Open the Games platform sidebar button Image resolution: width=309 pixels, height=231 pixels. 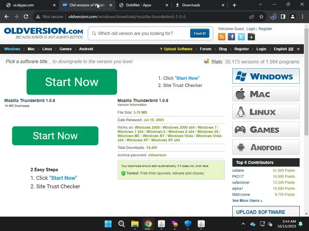coord(266,129)
